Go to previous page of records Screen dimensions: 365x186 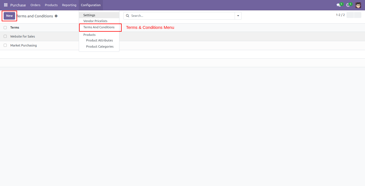[x=350, y=15]
